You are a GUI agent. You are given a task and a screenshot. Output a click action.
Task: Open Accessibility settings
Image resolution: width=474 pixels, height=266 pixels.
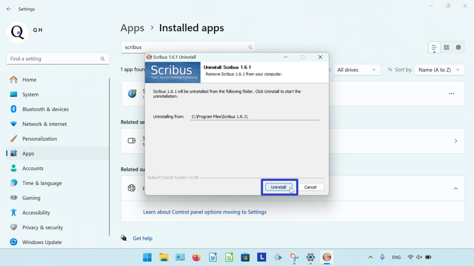click(x=57, y=213)
